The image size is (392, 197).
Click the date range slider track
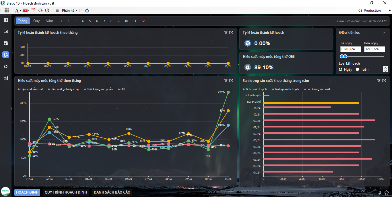pos(364,56)
